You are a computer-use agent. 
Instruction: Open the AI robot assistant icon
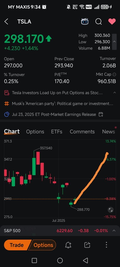(85, 22)
